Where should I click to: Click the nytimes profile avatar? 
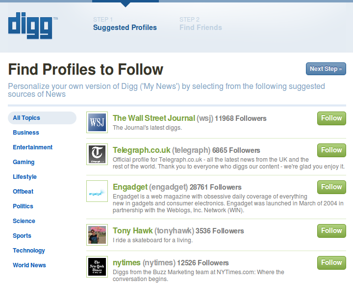coord(97,267)
